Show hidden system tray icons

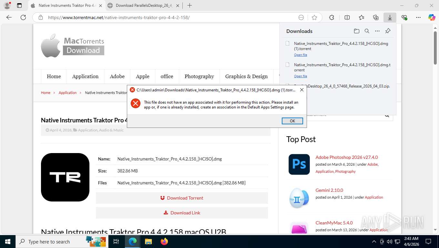pos(374,242)
